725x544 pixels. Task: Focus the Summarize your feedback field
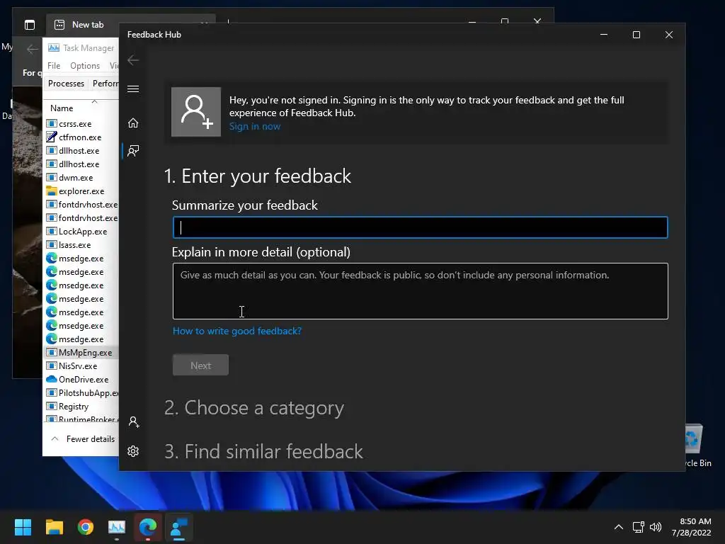(421, 227)
